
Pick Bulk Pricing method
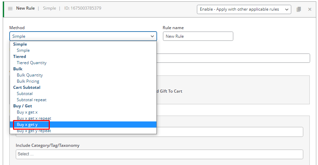coord(28,81)
